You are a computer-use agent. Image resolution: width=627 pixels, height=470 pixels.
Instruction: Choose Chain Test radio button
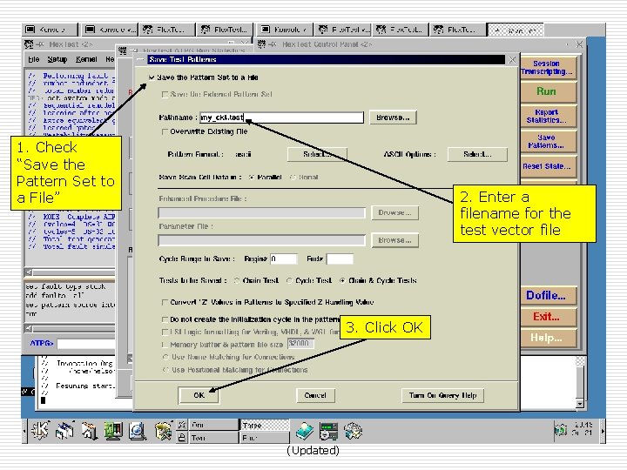237,280
